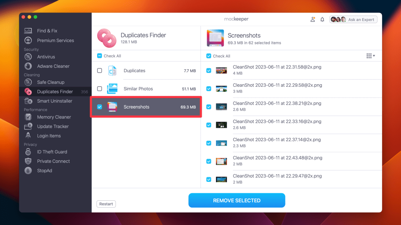Uncheck CleanShot 22.29.47 file checkbox
Viewport: 401px width, 225px height.
click(209, 180)
